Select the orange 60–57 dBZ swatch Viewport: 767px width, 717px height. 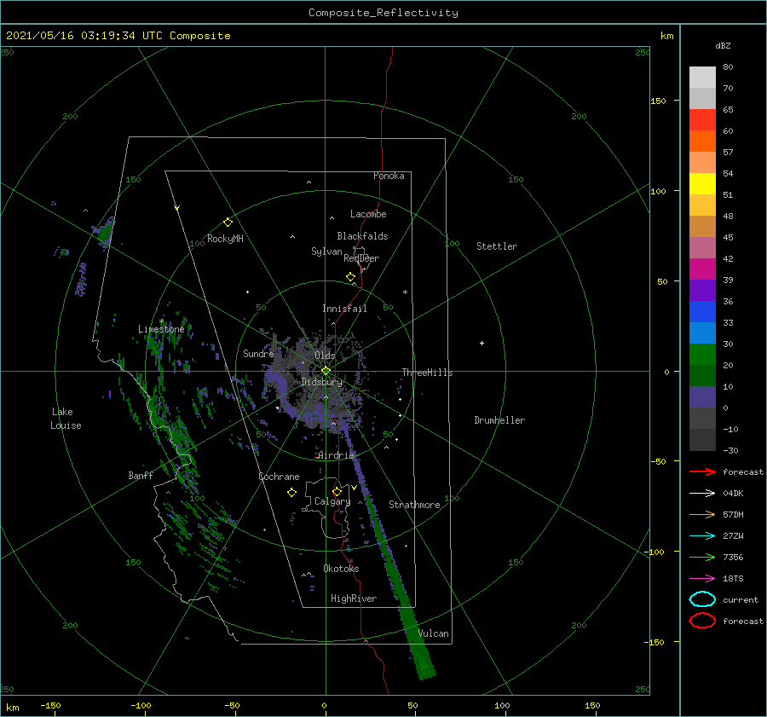pos(702,142)
